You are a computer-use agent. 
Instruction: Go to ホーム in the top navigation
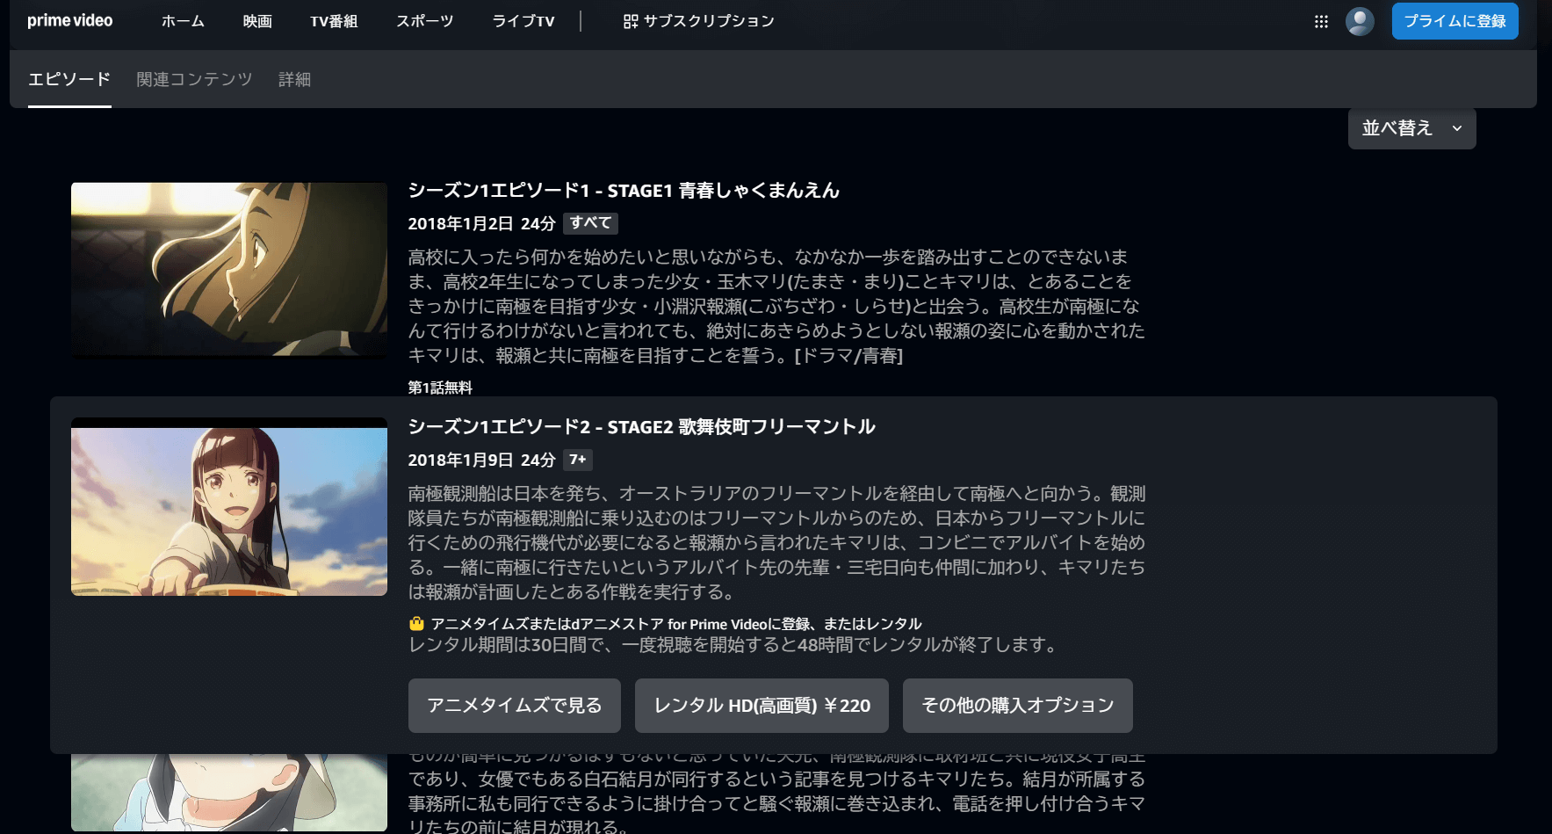click(183, 21)
